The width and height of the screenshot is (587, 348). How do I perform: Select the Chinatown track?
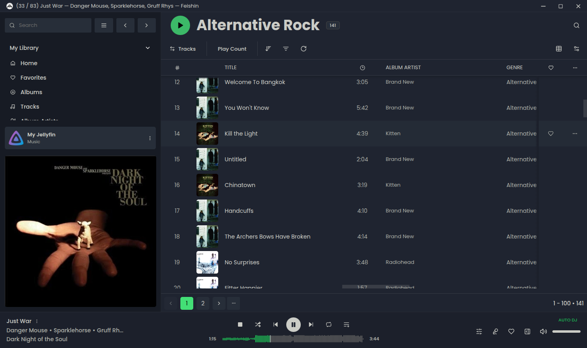[240, 185]
